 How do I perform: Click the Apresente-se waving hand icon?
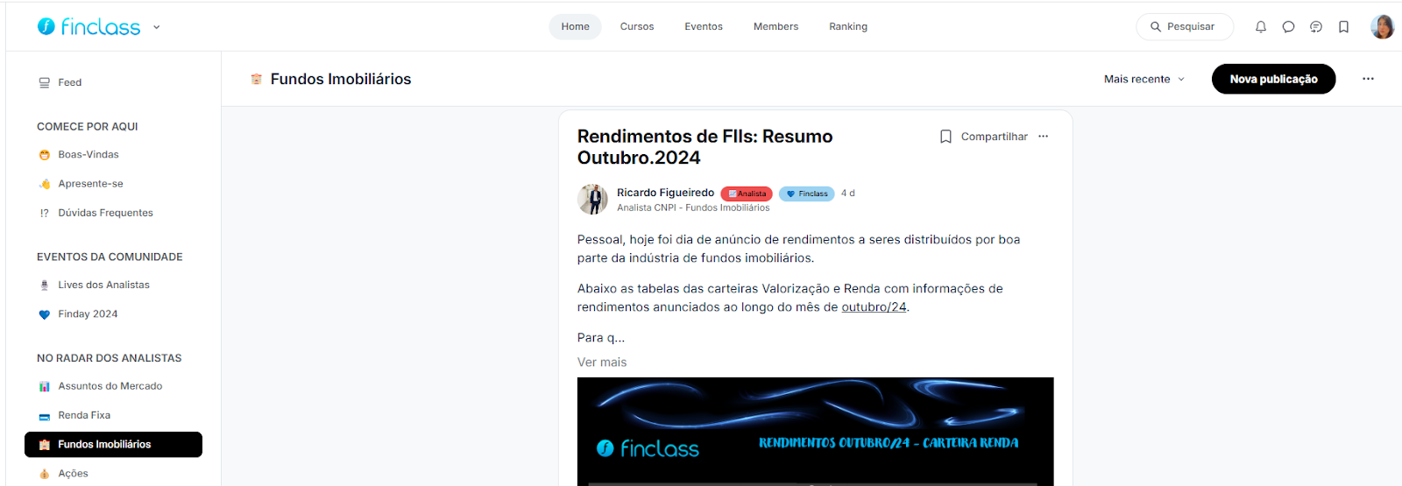(44, 184)
